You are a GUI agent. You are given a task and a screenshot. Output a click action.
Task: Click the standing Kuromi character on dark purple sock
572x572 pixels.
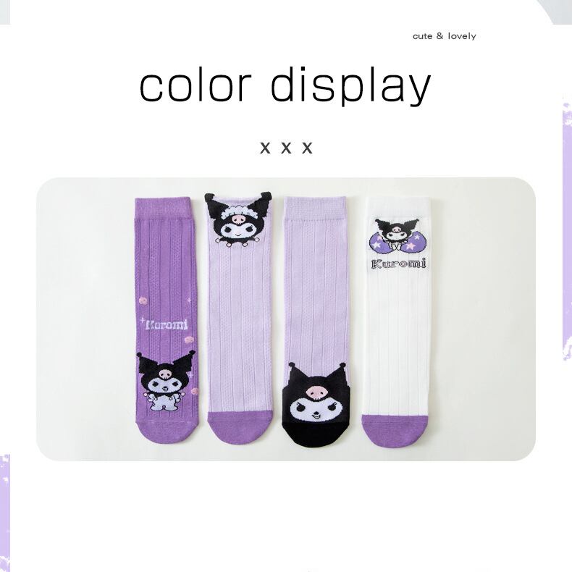click(166, 381)
